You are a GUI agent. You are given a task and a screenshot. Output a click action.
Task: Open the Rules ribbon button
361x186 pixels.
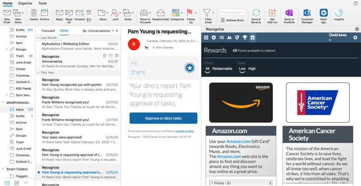click(x=128, y=15)
